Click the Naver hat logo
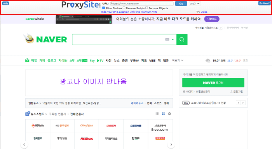 coord(29,38)
